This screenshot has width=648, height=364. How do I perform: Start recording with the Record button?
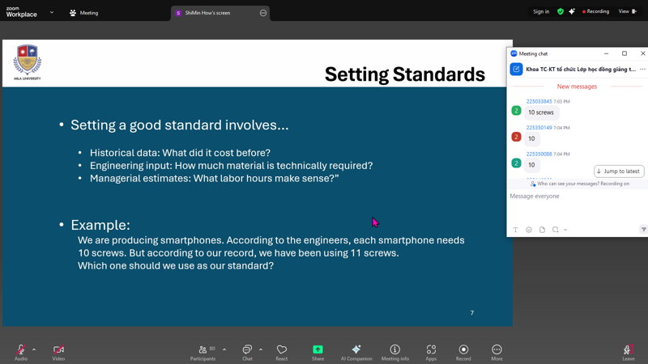463,350
